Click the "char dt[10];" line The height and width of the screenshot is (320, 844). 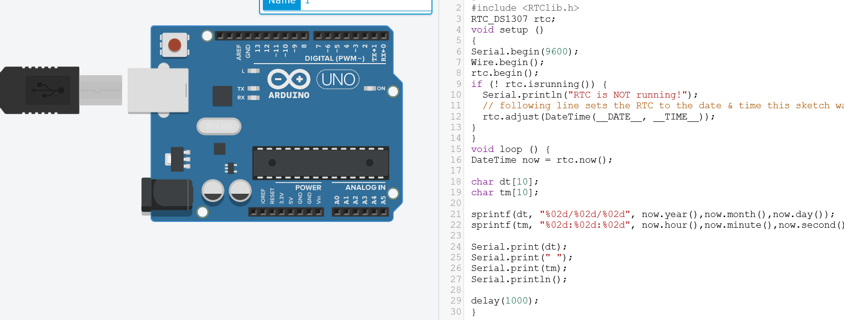pos(505,182)
